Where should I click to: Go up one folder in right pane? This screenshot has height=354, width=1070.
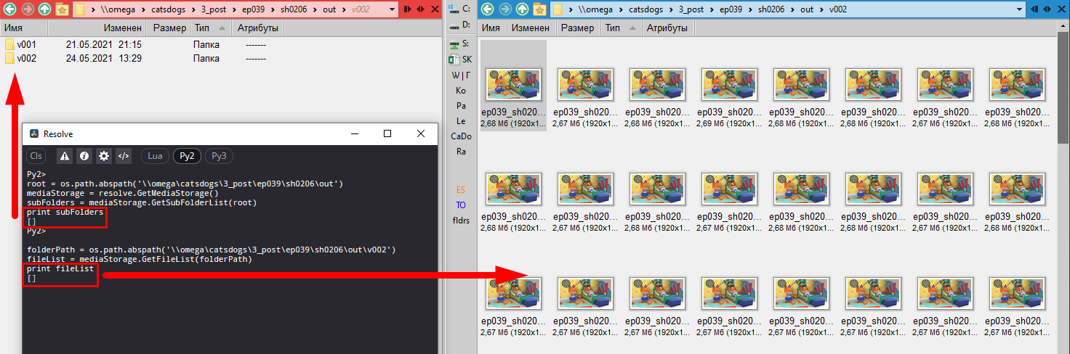pyautogui.click(x=522, y=9)
